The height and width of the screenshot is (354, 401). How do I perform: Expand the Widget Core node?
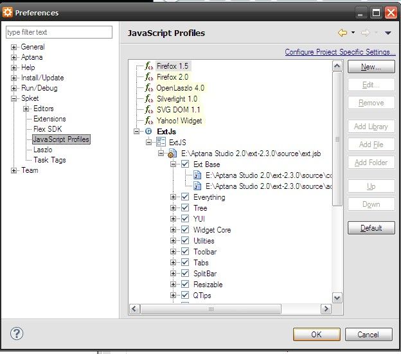(x=173, y=229)
